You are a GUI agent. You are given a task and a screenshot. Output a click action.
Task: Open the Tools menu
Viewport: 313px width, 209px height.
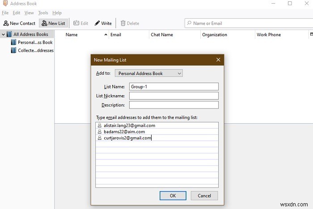pyautogui.click(x=43, y=13)
